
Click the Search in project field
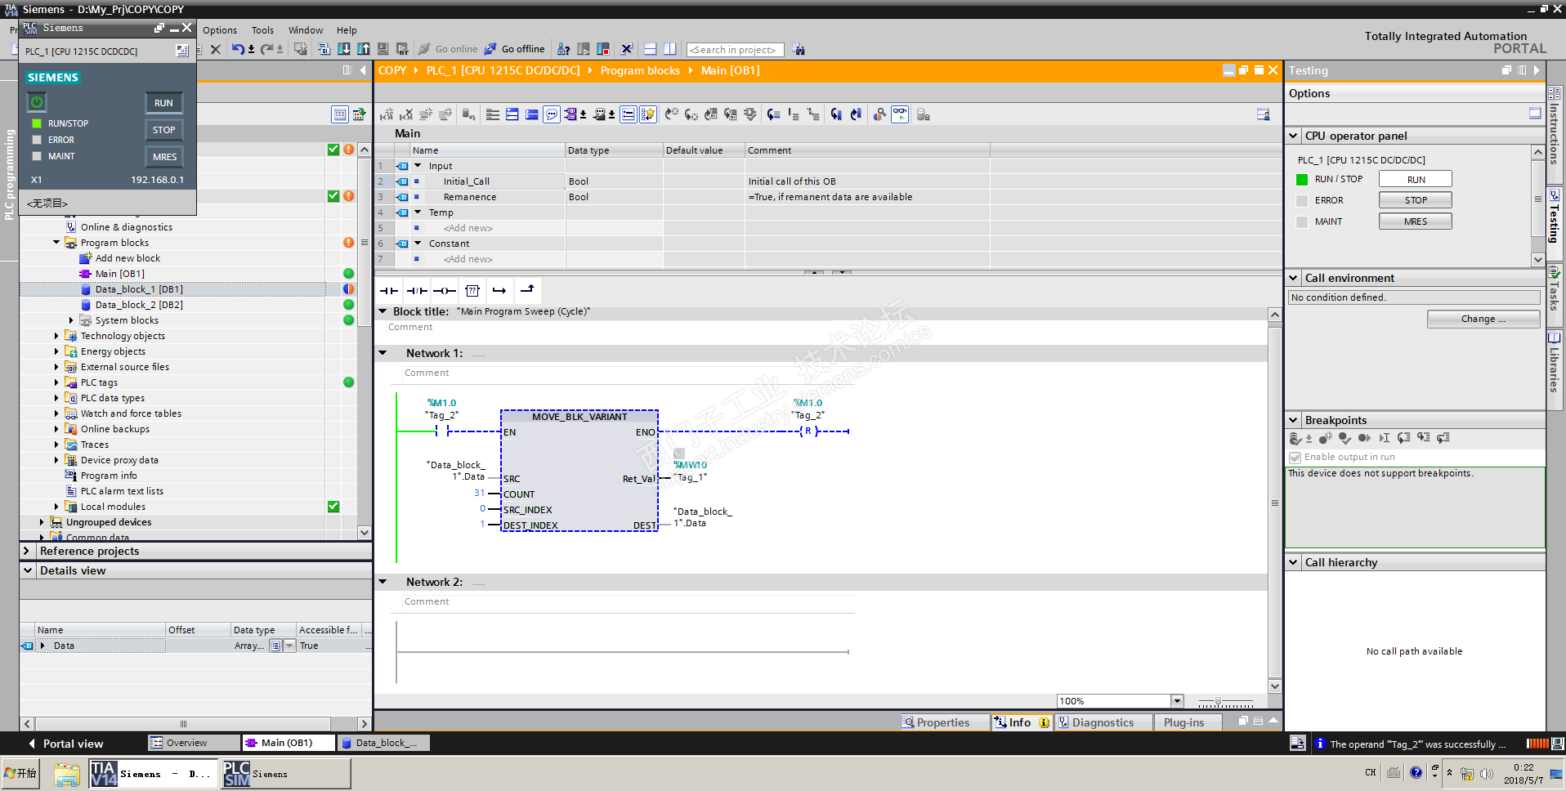pos(734,50)
